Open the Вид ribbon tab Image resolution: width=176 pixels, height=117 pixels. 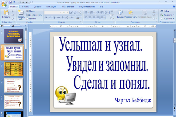[101, 7]
